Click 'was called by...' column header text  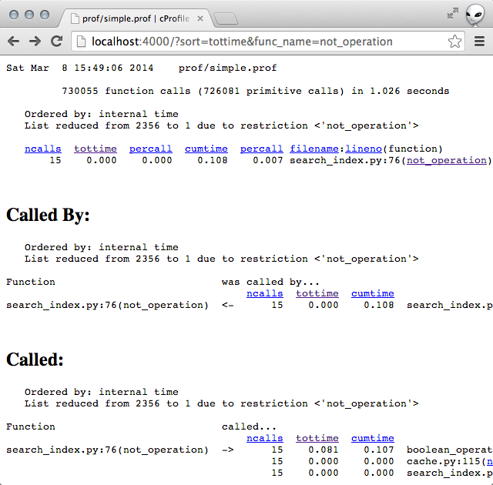(270, 282)
